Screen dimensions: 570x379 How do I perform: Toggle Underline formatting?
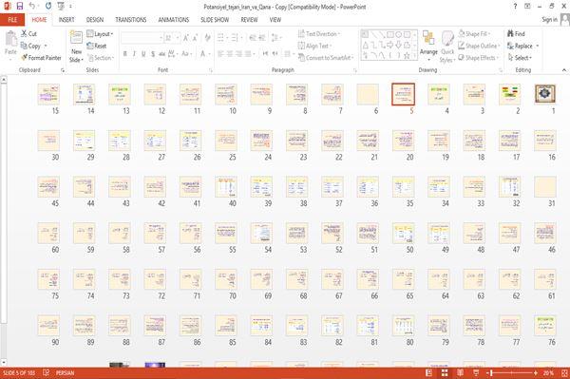pos(143,54)
